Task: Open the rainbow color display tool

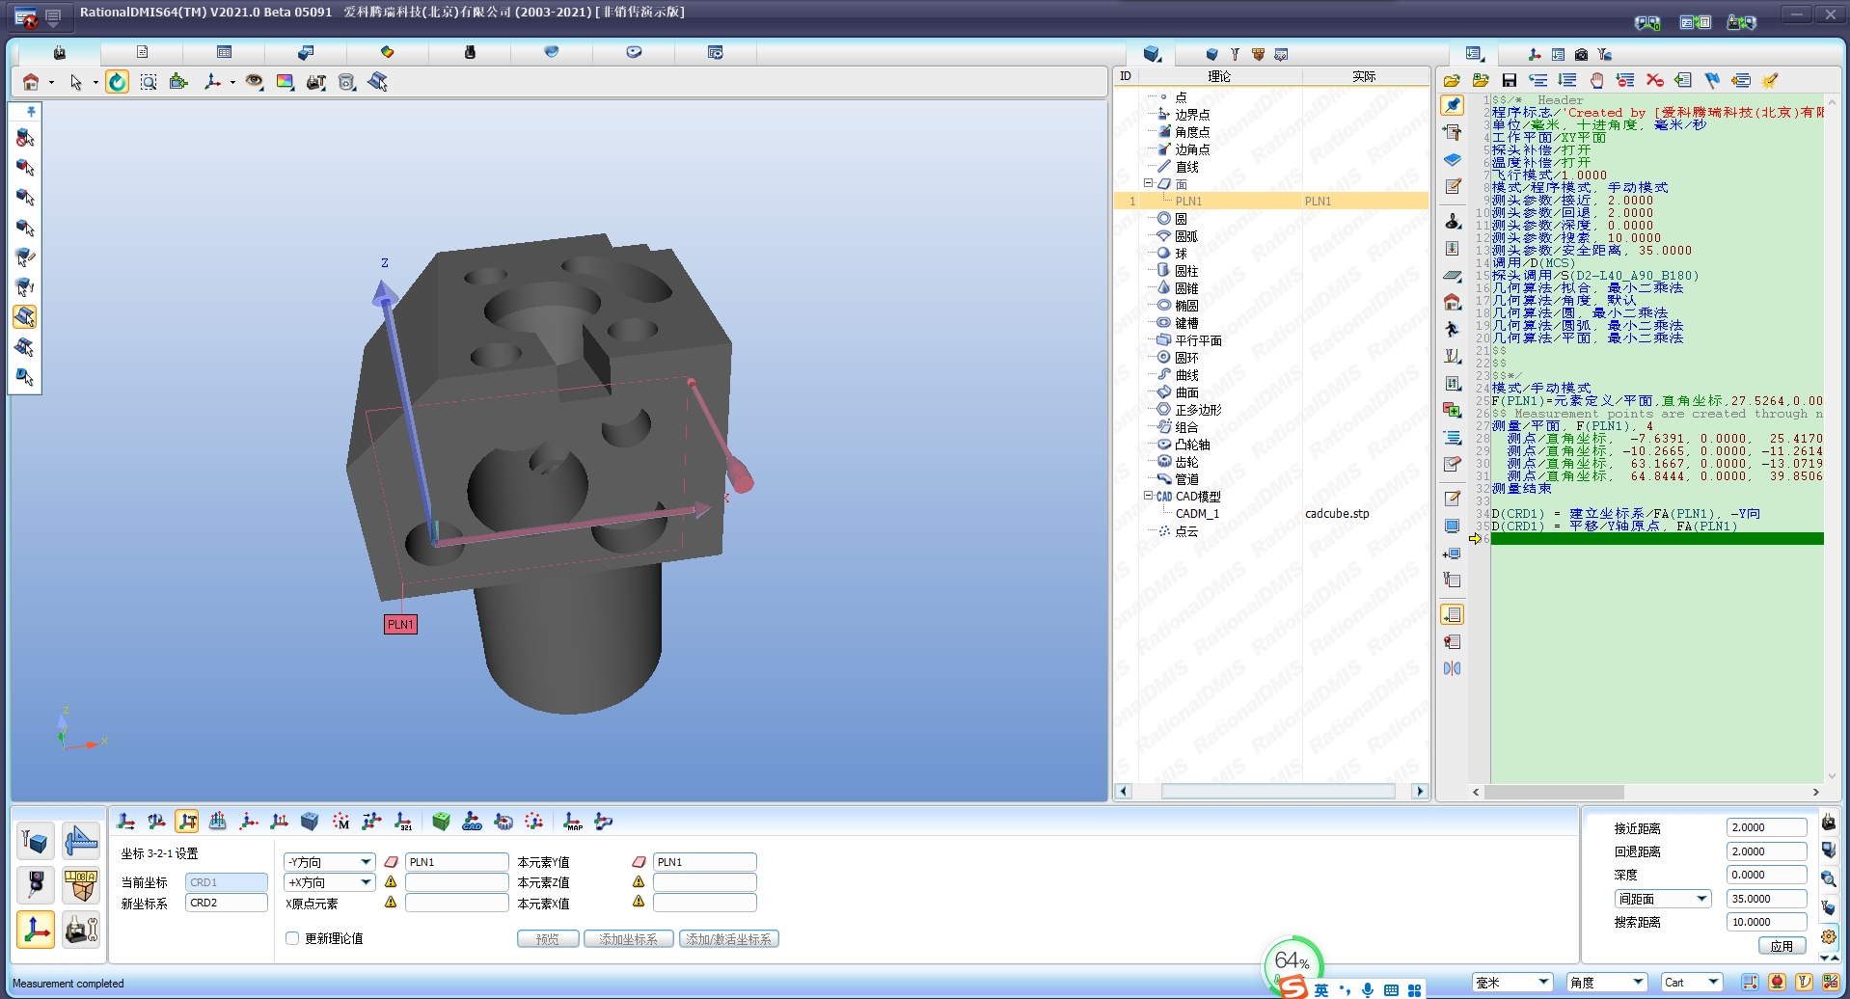Action: (285, 82)
